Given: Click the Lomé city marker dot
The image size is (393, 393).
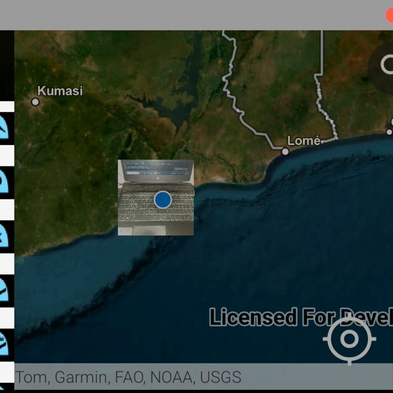Looking at the screenshot, I should coord(285,152).
